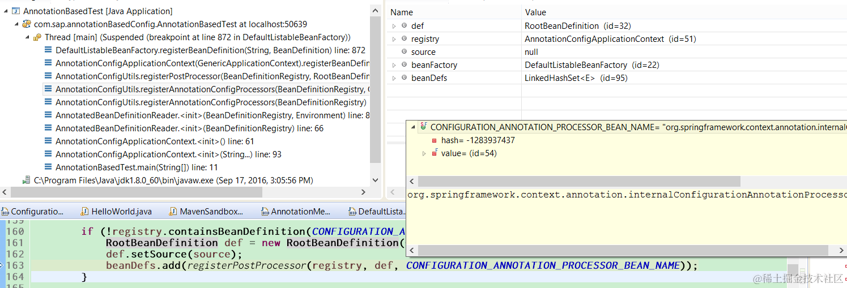Expand the beanFactory variable row
Screen dimensions: 847x288
[394, 65]
